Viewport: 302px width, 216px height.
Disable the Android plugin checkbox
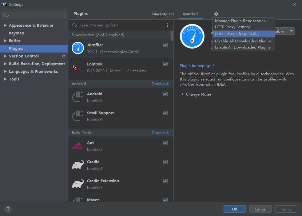click(165, 94)
